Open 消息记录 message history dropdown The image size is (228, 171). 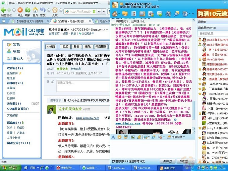point(176,137)
